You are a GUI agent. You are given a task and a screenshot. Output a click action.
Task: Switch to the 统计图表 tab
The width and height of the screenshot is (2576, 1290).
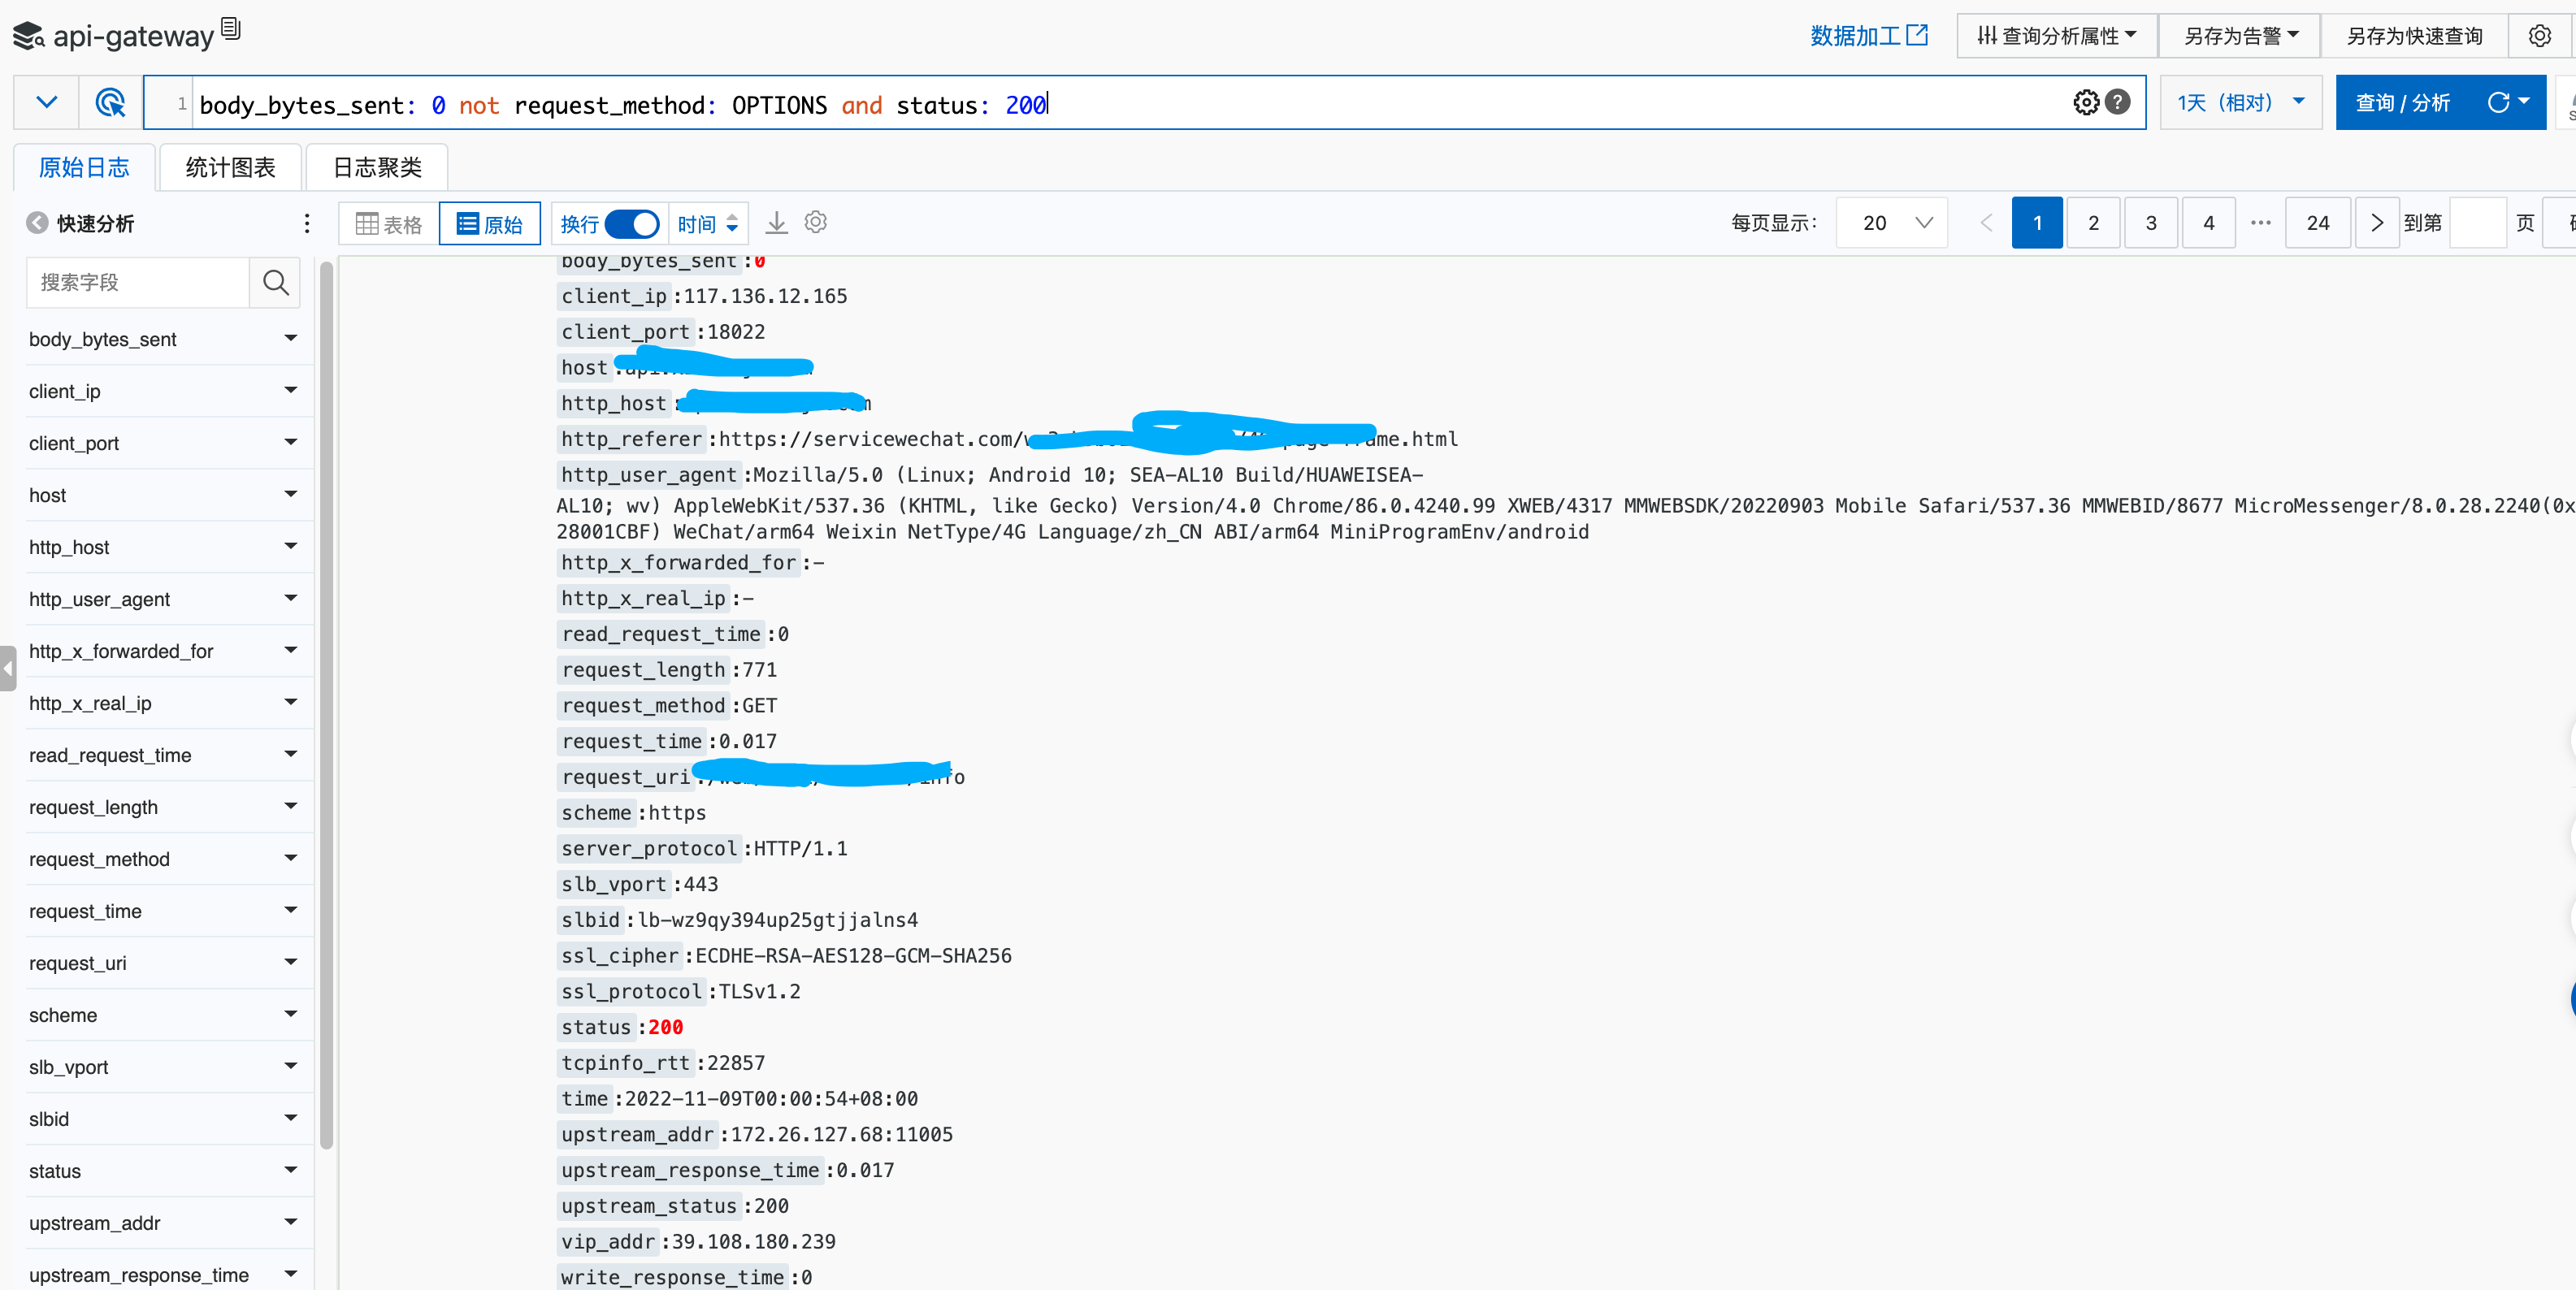(229, 167)
